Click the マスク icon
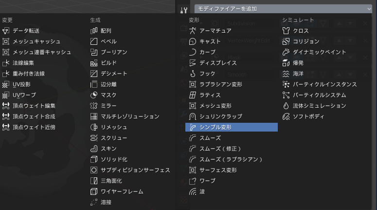The height and width of the screenshot is (210, 377). point(94,95)
